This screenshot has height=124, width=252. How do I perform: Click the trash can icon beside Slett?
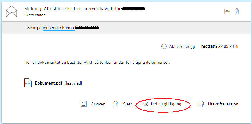115,104
